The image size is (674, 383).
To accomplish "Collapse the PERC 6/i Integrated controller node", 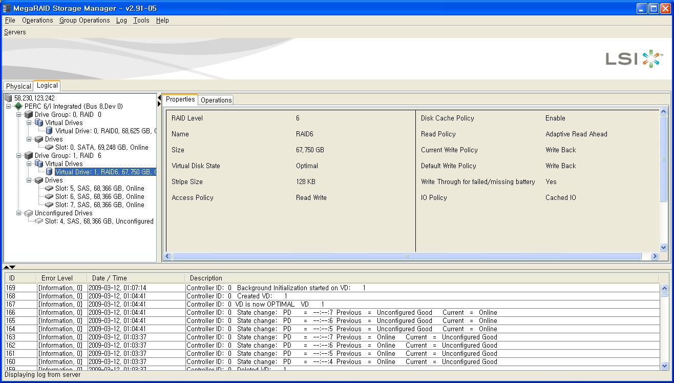I will point(9,106).
